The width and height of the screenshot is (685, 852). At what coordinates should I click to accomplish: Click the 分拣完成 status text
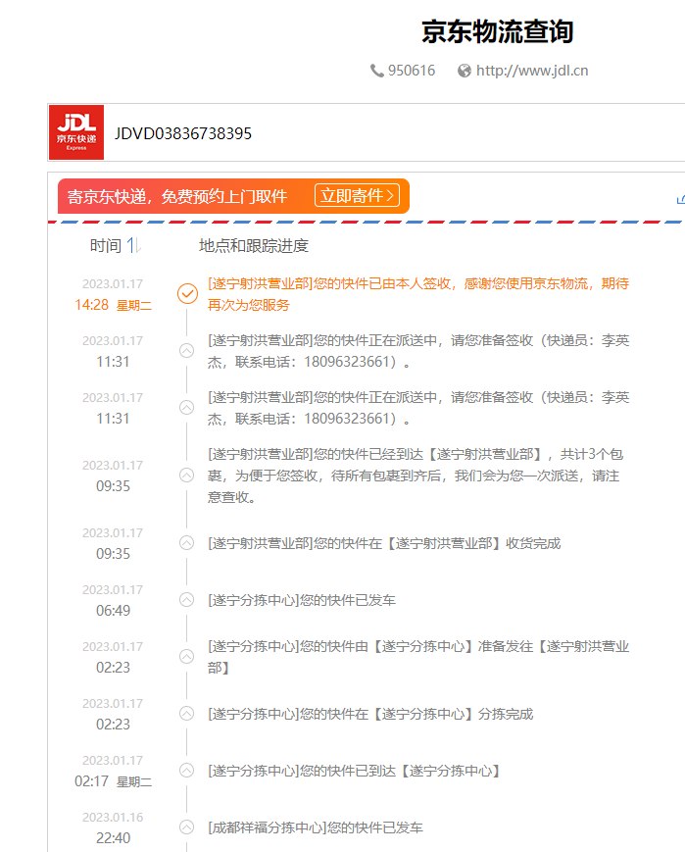(370, 714)
